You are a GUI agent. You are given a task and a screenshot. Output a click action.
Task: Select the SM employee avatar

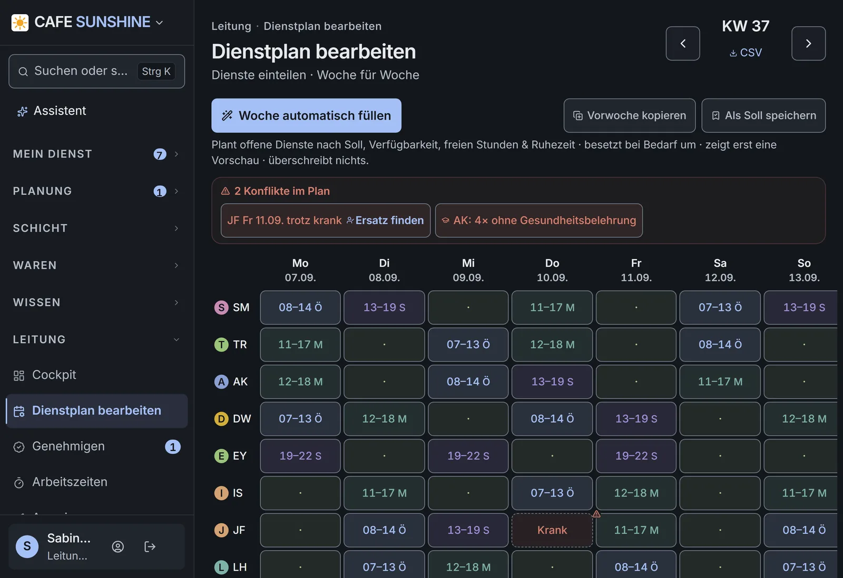point(221,307)
